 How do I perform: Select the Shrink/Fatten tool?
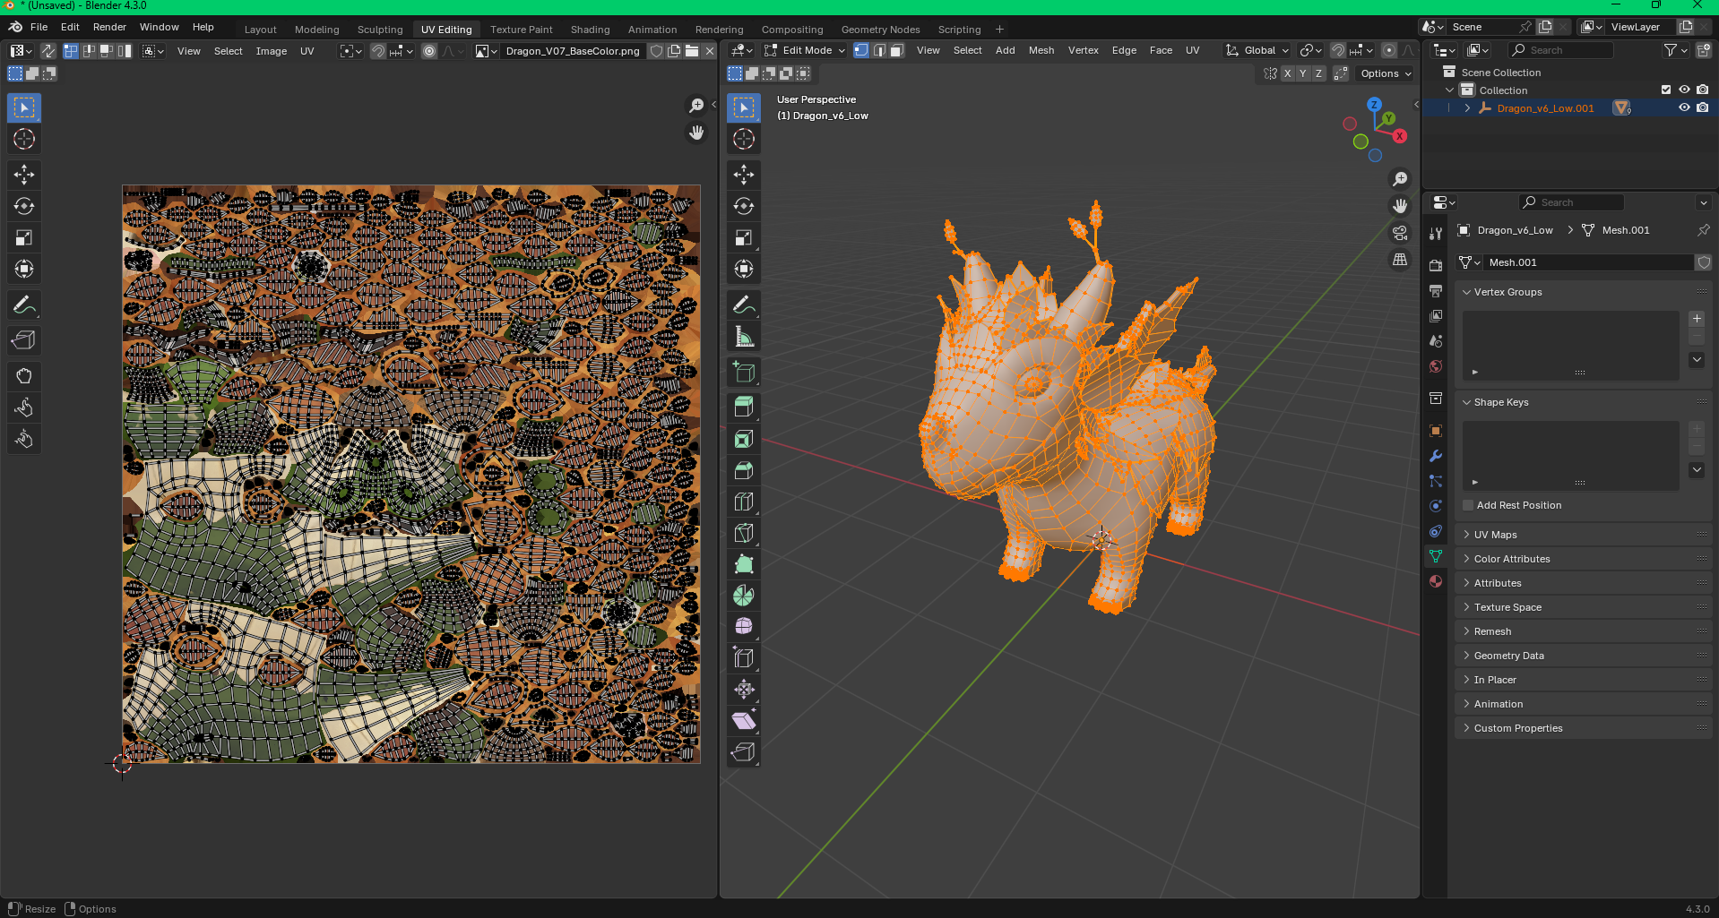point(744,689)
